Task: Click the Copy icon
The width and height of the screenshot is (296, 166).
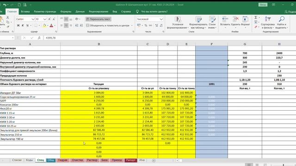Action: click(8, 22)
